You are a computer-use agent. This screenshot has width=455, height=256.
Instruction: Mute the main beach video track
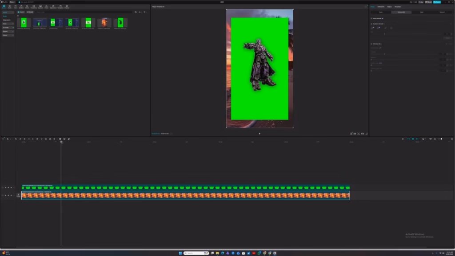[x=11, y=196]
